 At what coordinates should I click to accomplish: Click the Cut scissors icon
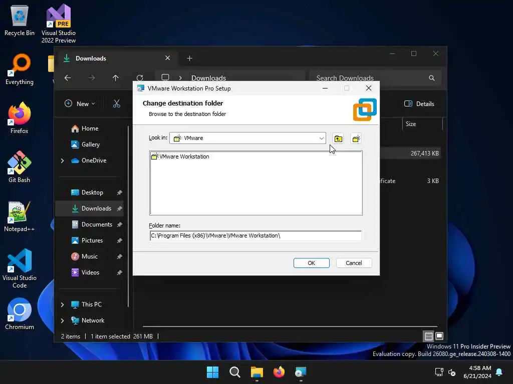point(116,104)
